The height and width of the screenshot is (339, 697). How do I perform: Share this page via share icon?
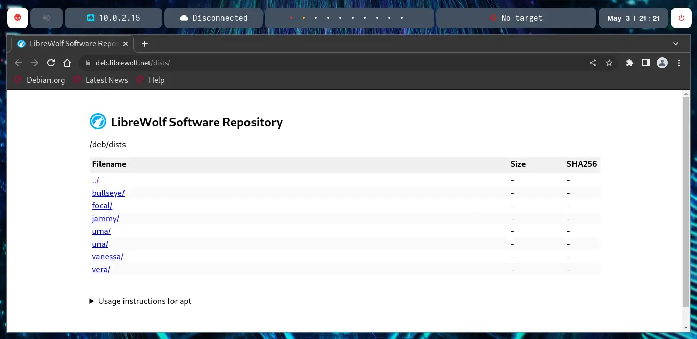pos(593,63)
